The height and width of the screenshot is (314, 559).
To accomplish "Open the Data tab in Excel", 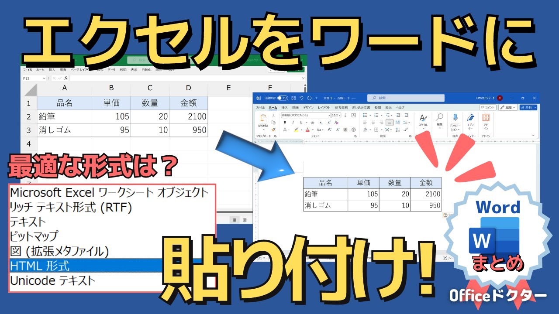I will pyautogui.click(x=112, y=69).
